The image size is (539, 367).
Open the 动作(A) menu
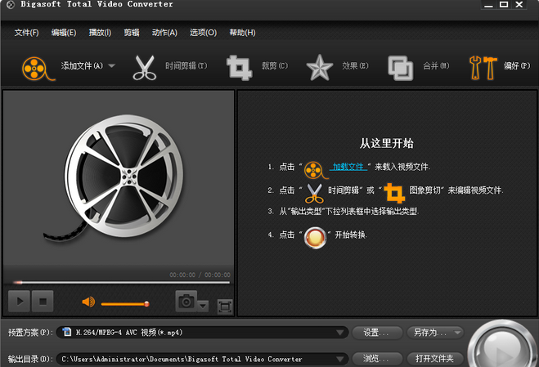(164, 33)
